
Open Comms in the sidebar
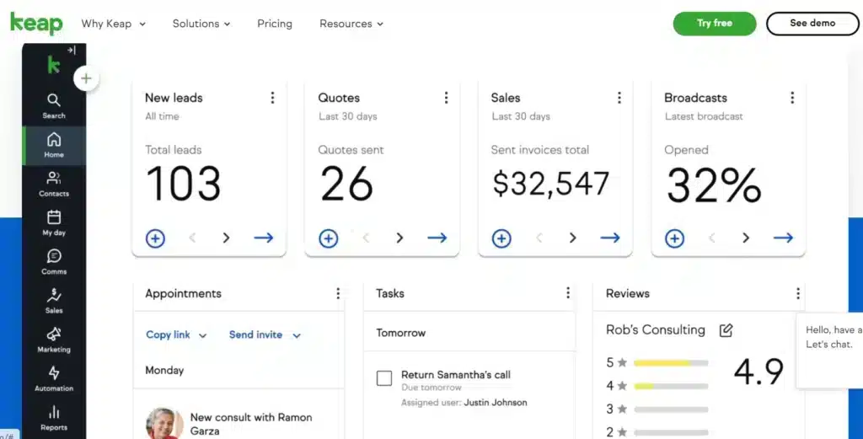point(54,262)
